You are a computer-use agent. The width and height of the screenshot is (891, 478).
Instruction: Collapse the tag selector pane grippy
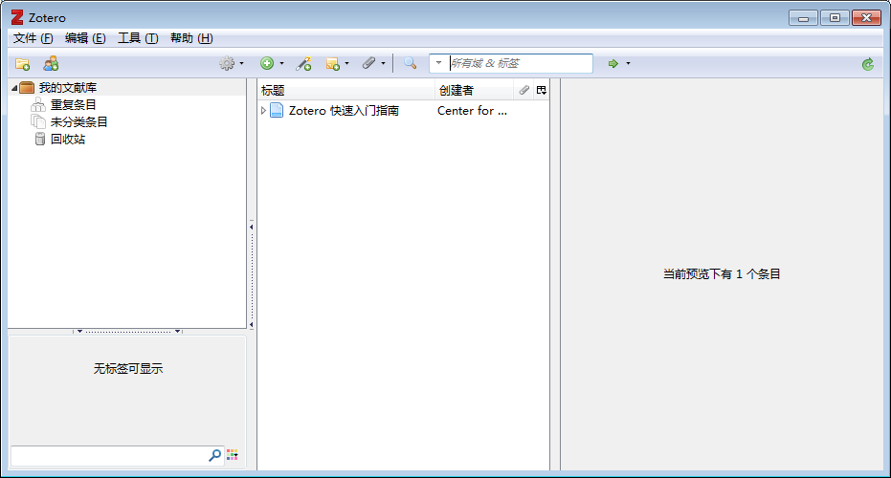(x=128, y=331)
